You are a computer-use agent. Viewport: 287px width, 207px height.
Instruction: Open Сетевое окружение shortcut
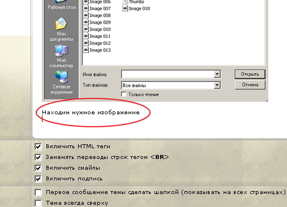pos(61,83)
